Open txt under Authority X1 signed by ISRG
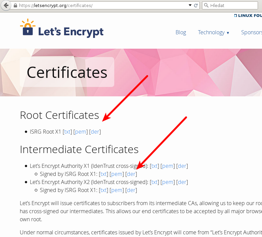Screen dimensions: 262x237 click(x=104, y=174)
